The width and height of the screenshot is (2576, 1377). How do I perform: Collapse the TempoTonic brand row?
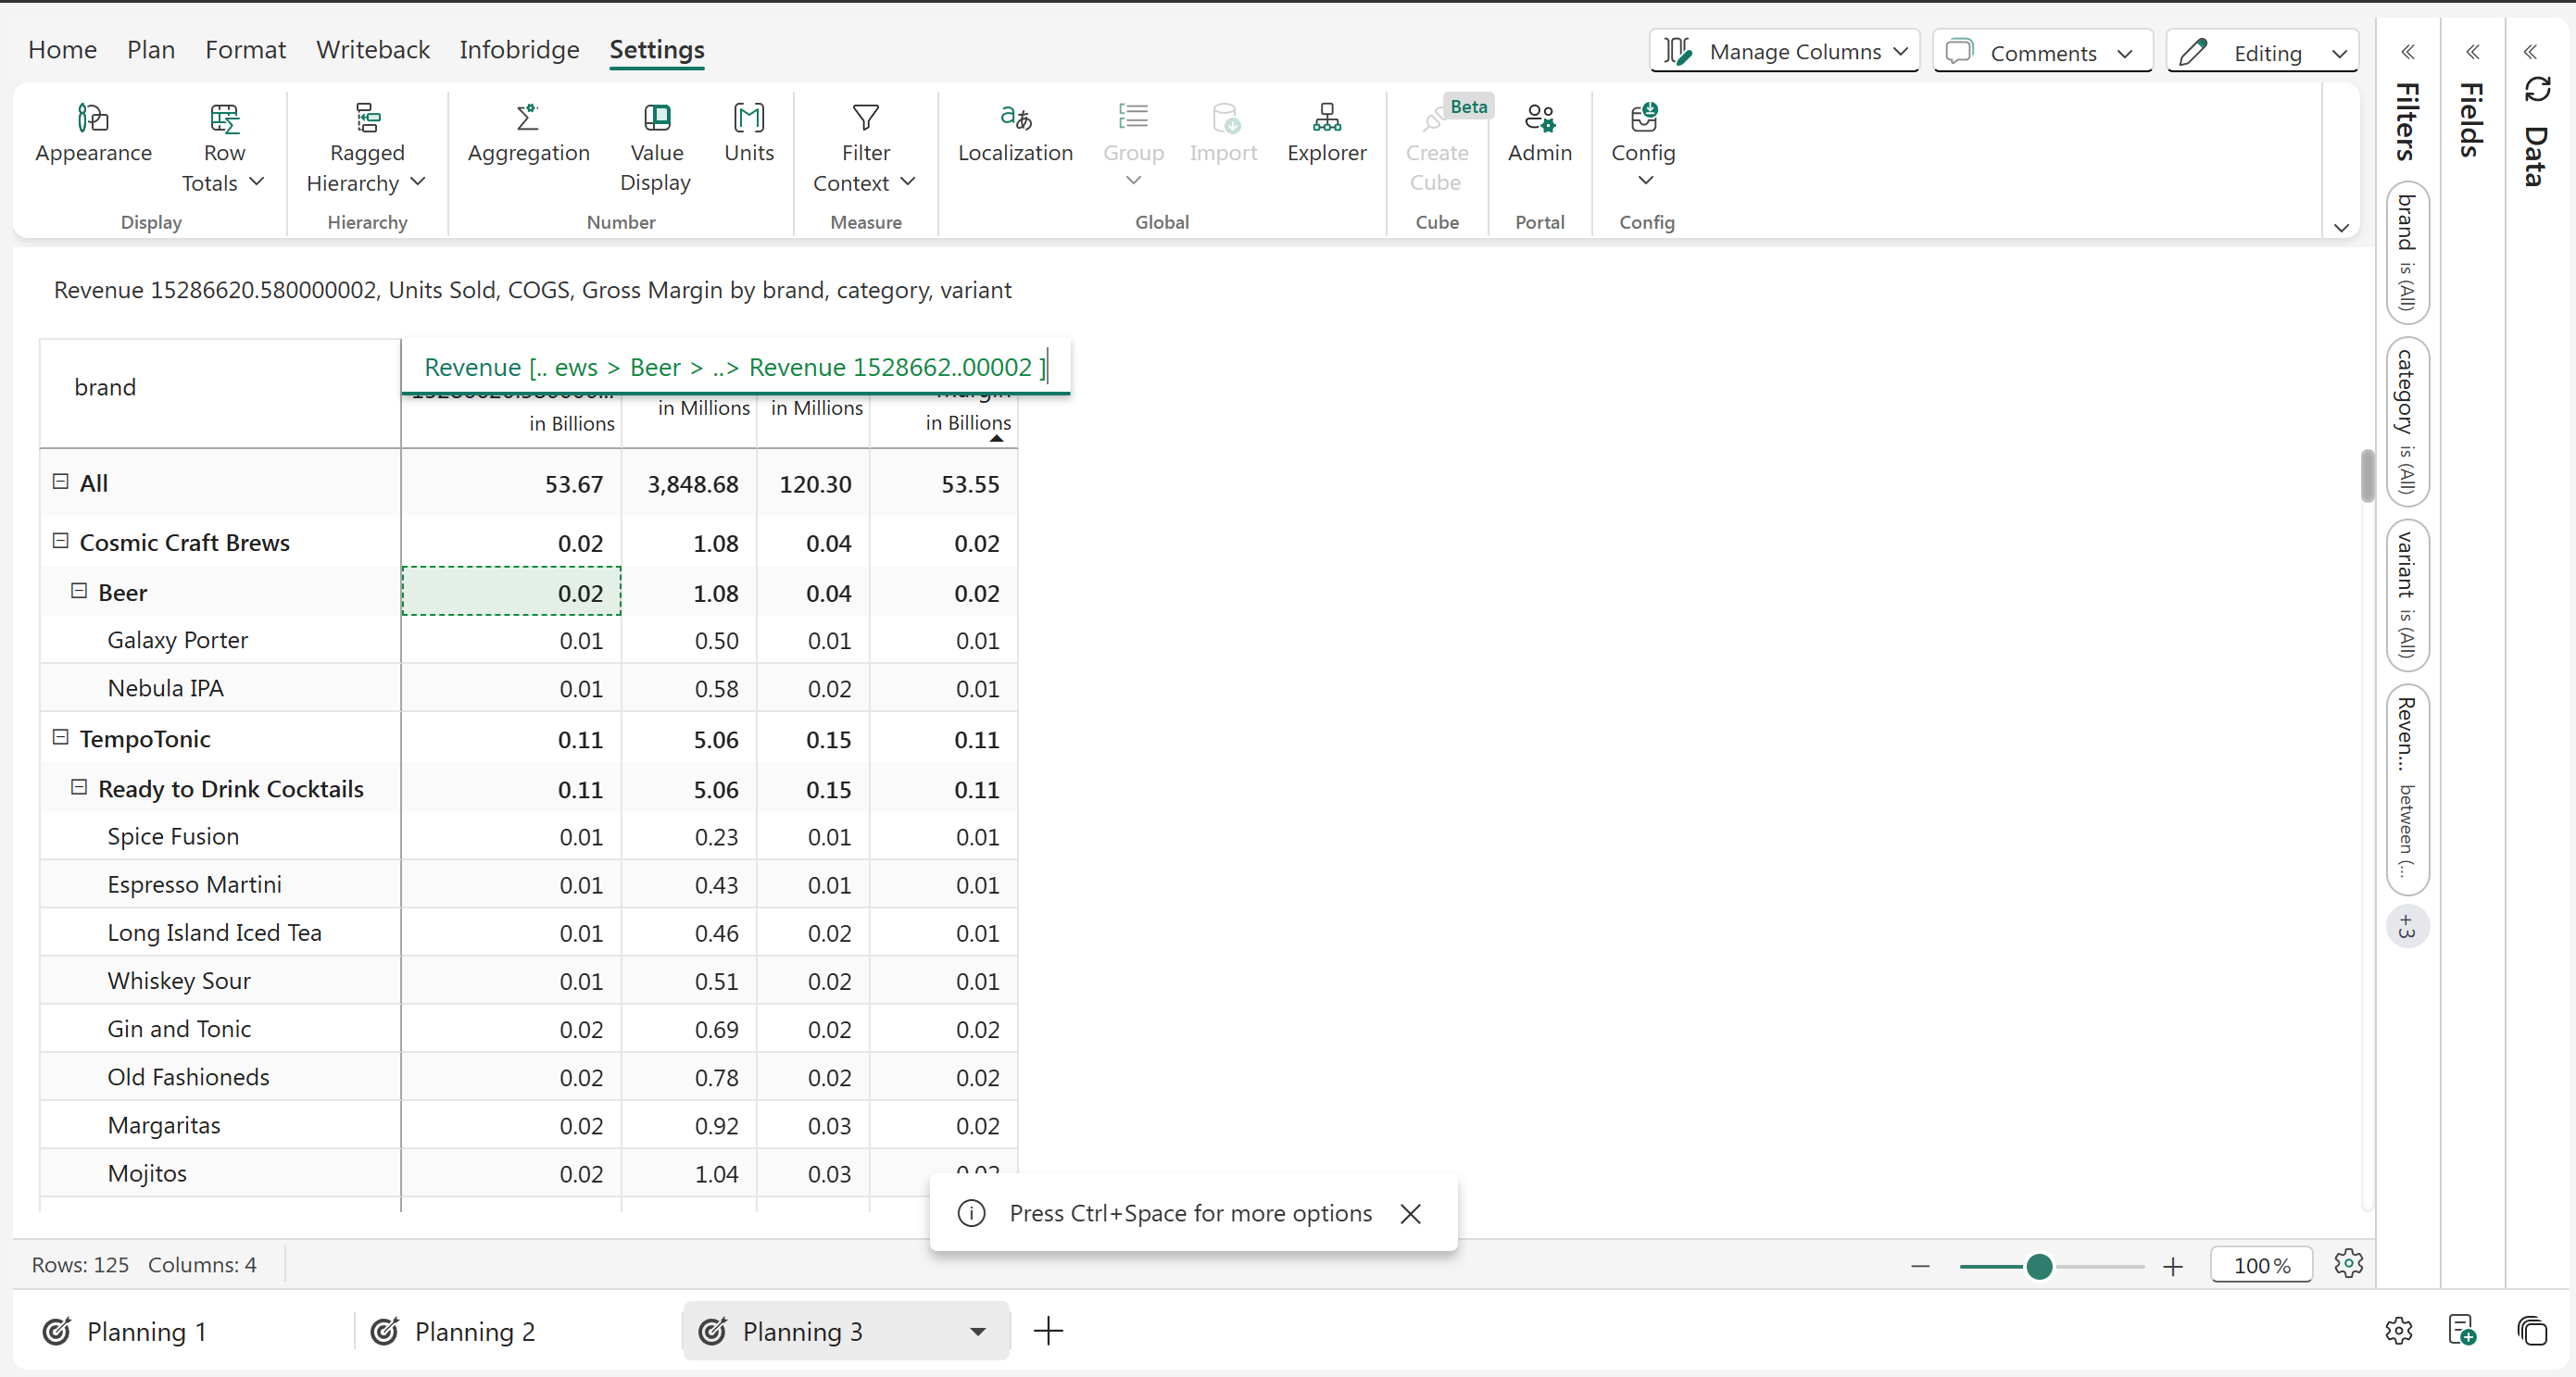60,737
